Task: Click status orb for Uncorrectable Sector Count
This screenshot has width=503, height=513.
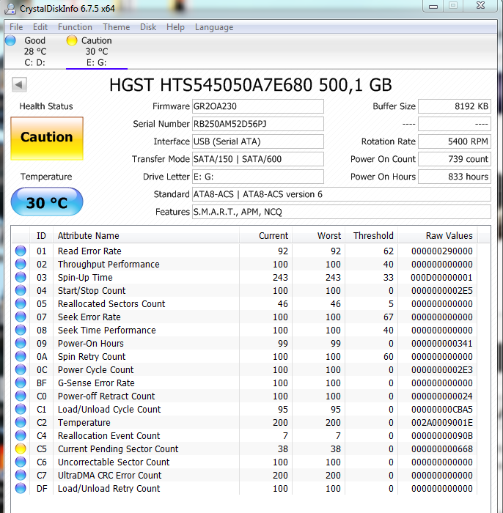Action: 21,462
